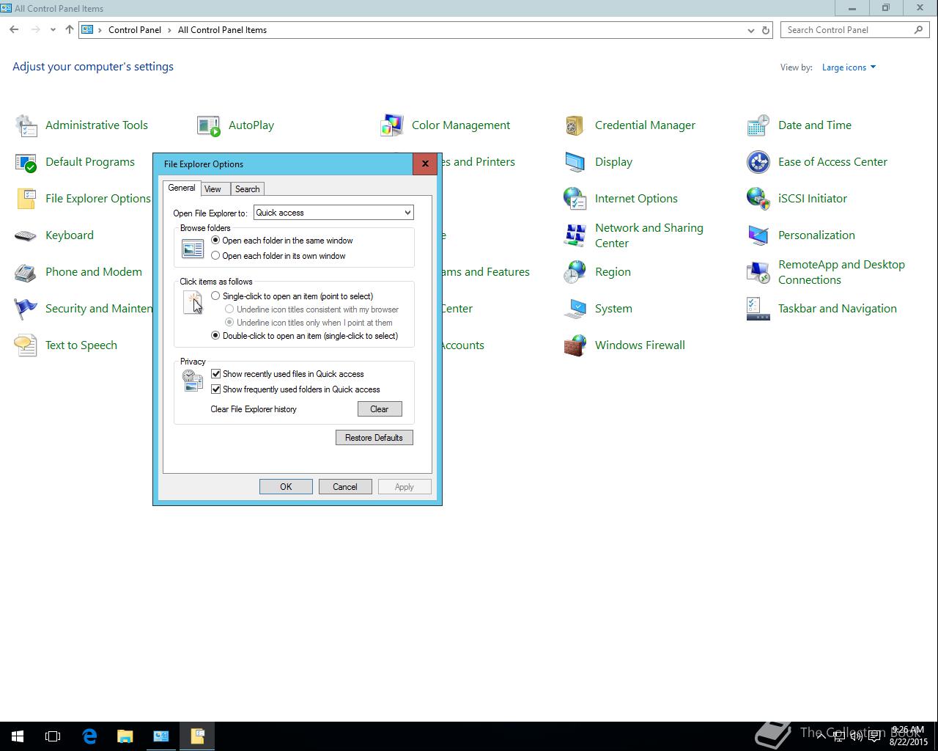Toggle Show recently used files in Quick access
The image size is (938, 751).
click(x=216, y=374)
